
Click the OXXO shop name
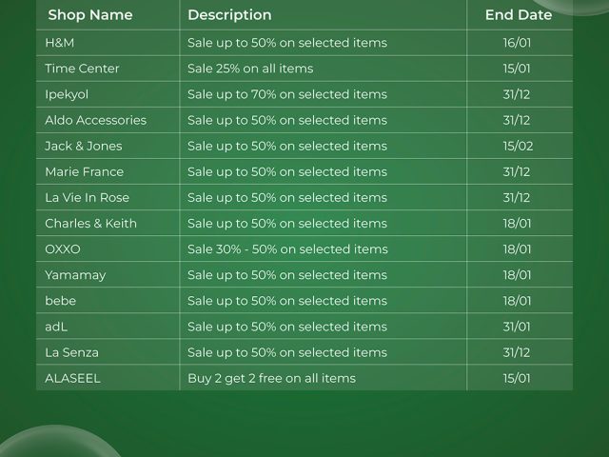tap(63, 248)
